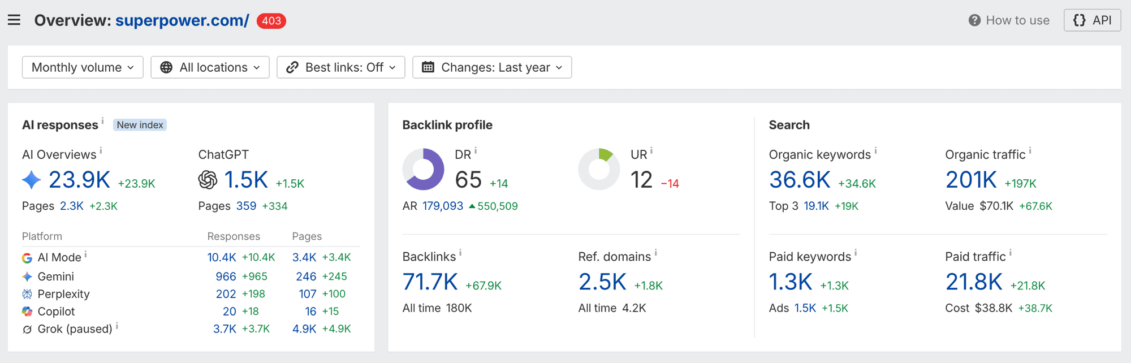Click the AI responses info icon
The image size is (1131, 363).
point(102,120)
